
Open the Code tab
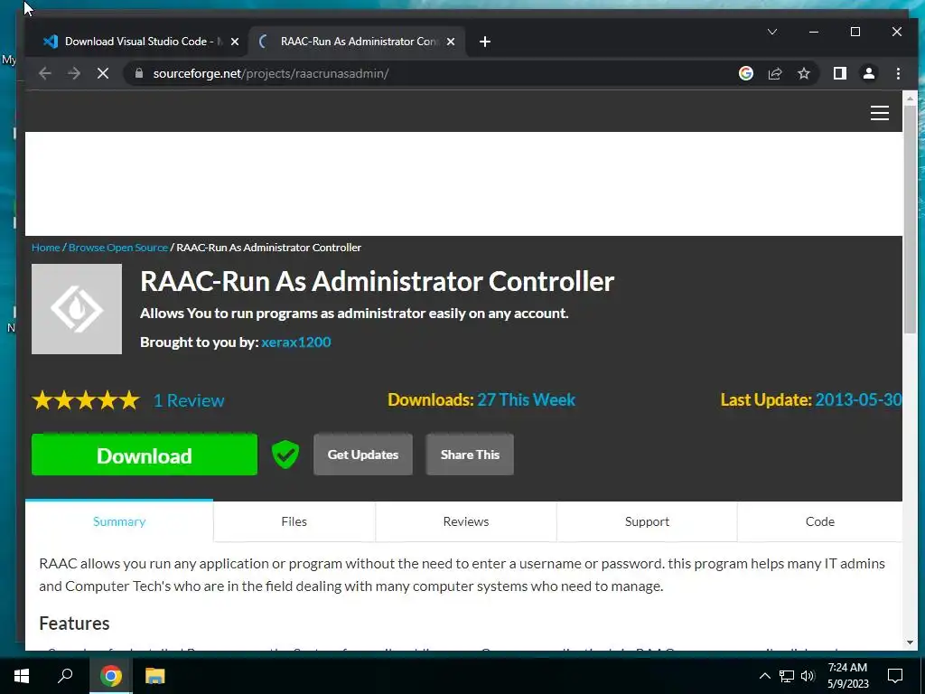point(820,521)
